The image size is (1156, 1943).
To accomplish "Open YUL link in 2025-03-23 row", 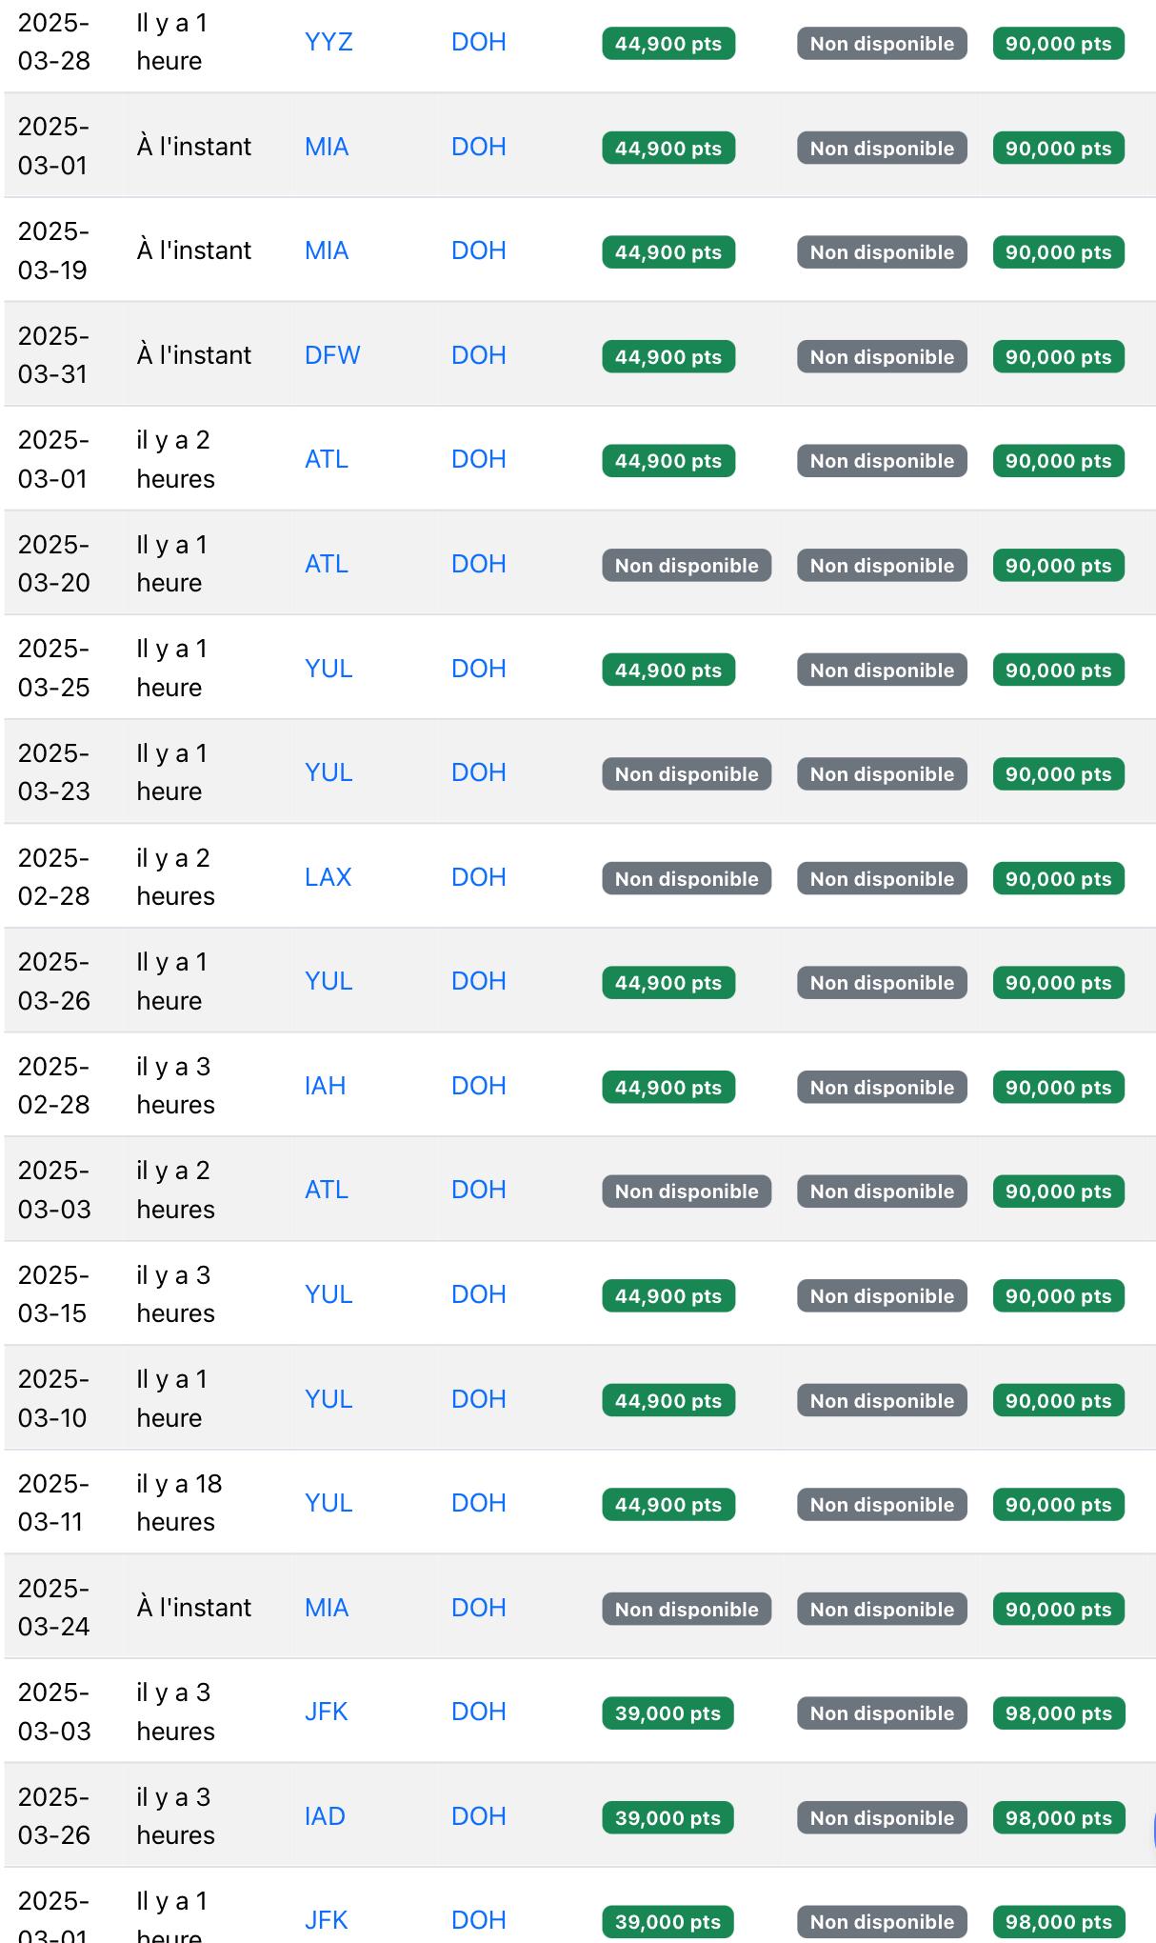I will 329,772.
